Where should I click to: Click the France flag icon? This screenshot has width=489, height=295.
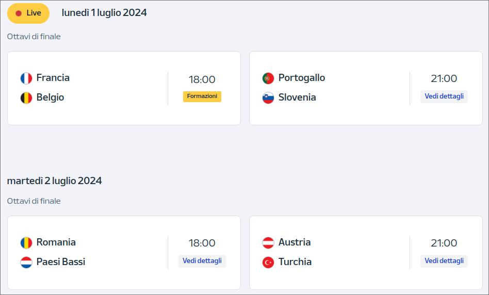pos(26,78)
